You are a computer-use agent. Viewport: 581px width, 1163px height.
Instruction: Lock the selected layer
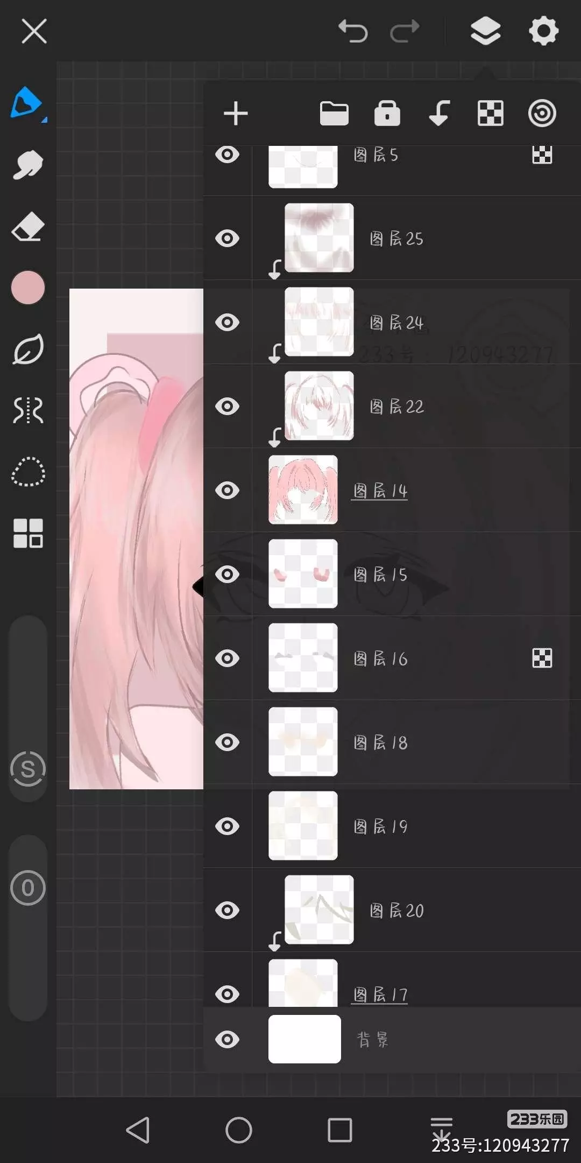387,113
